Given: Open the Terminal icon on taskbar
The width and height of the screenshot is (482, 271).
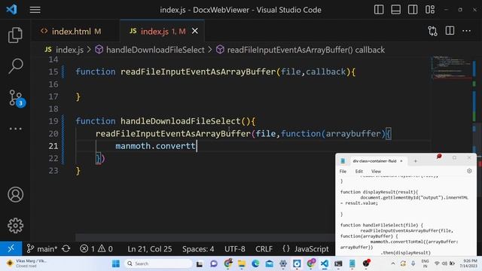Looking at the screenshot, I should 338,263.
